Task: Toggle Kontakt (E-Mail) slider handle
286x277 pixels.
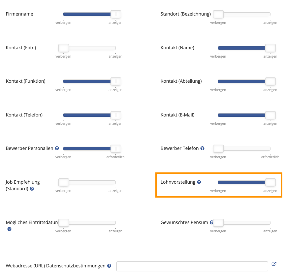Action: (x=270, y=115)
